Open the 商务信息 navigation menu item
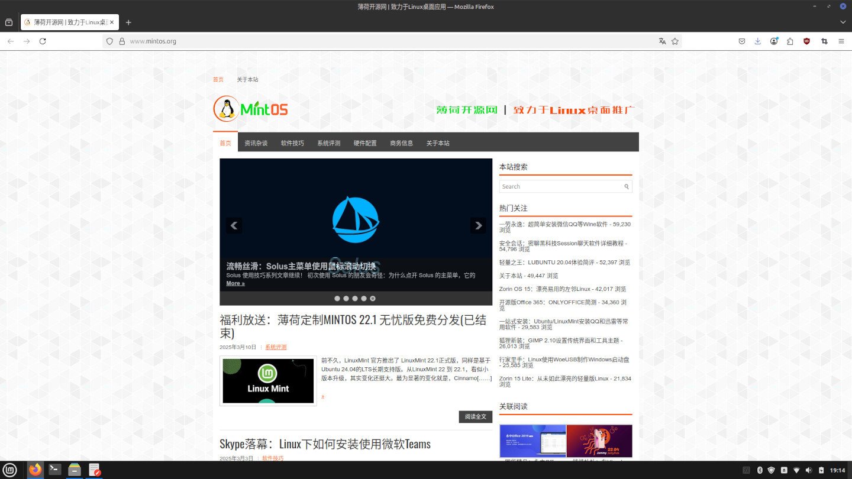 click(x=402, y=143)
